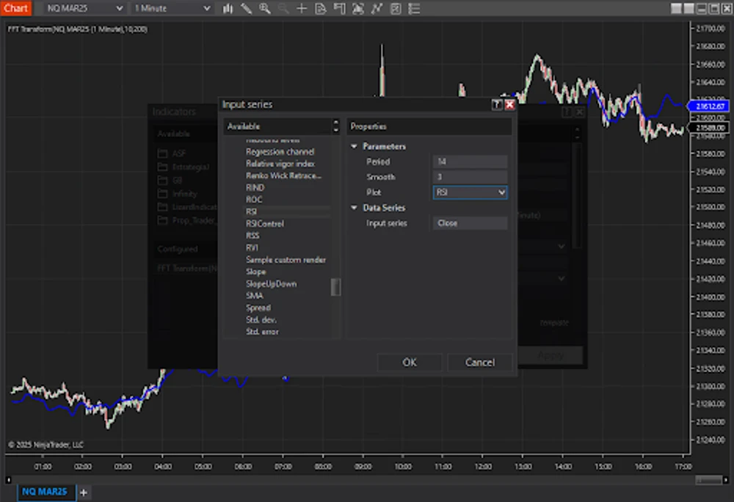Open the Strategies line-node toolbar icon
This screenshot has width=734, height=502.
[x=377, y=8]
